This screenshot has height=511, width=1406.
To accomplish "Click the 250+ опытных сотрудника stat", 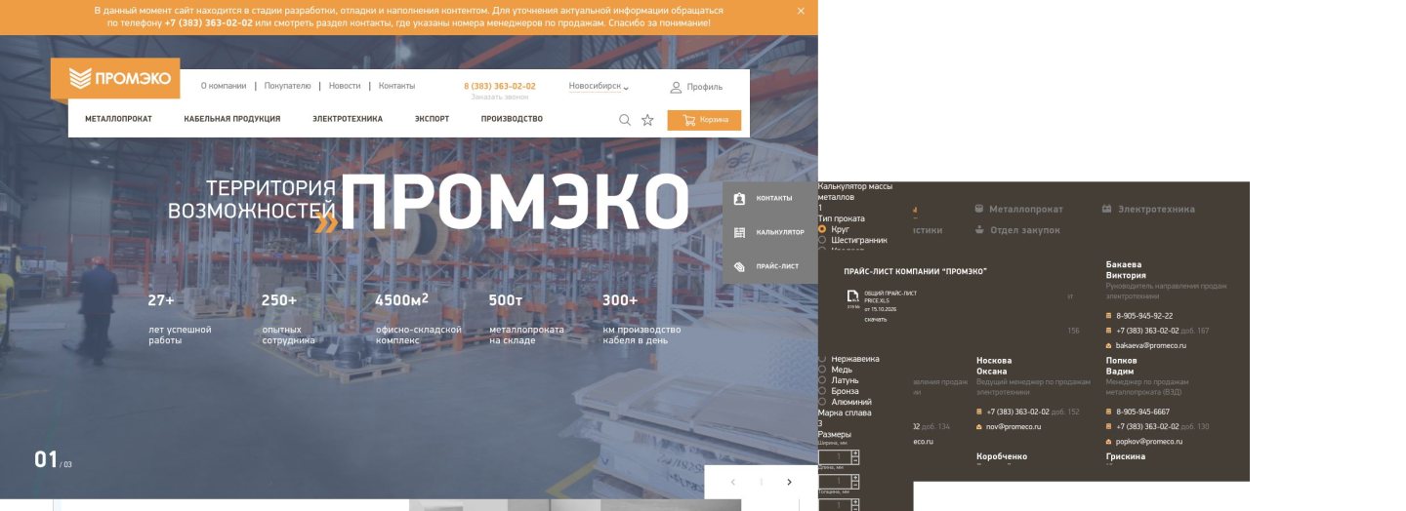I will point(290,319).
